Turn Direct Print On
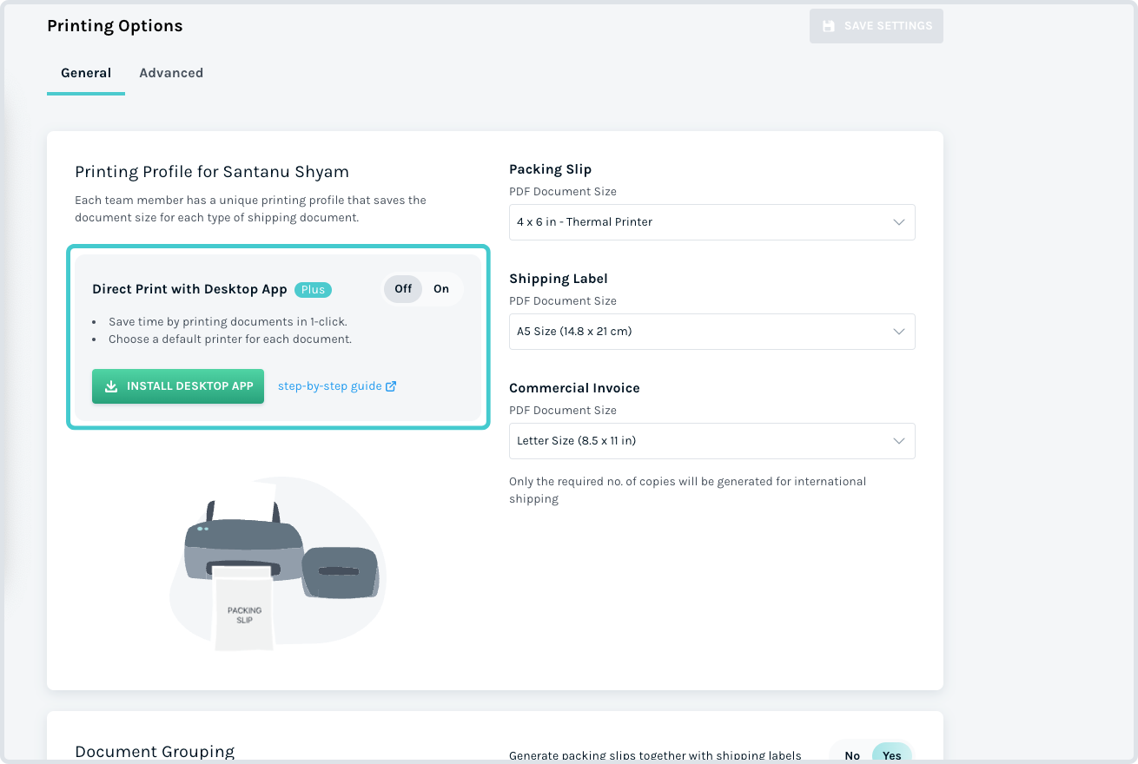The height and width of the screenshot is (764, 1138). click(441, 289)
